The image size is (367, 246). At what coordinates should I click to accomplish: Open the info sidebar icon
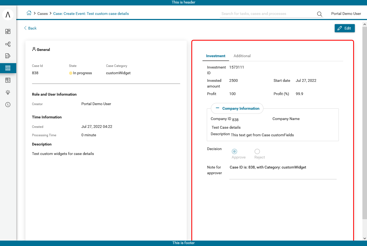(8, 105)
